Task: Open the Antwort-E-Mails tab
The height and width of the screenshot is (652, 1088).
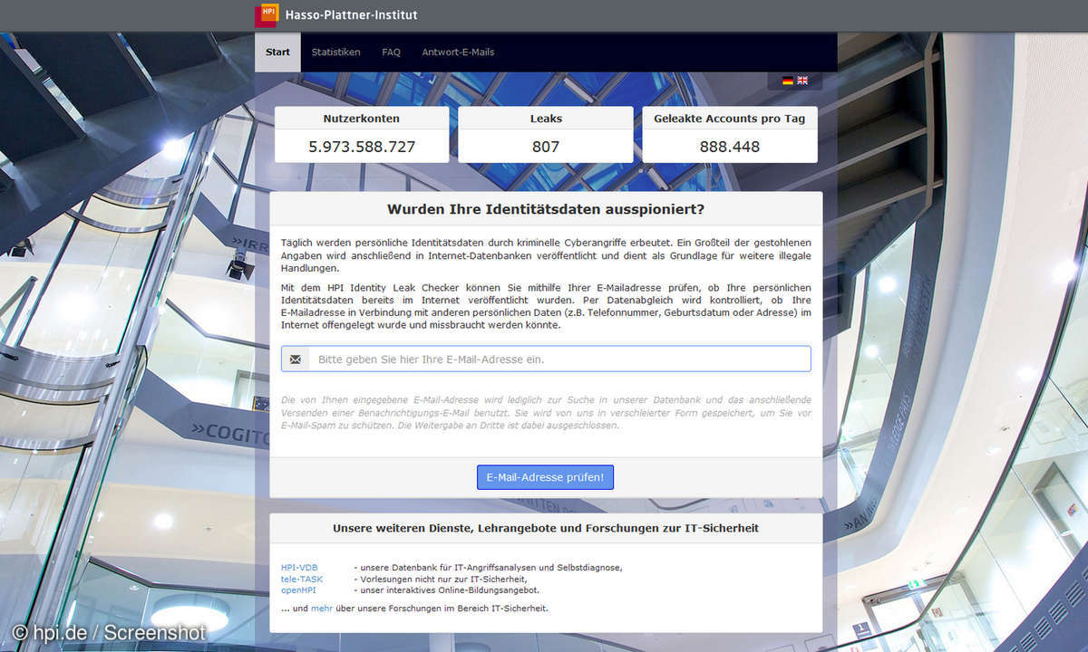Action: (458, 53)
